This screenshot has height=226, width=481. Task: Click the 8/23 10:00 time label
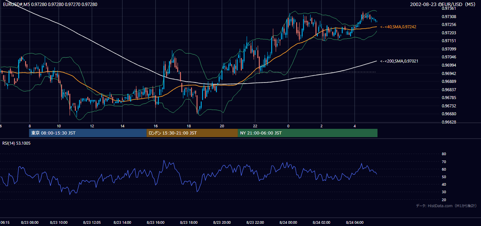[x=58, y=223]
